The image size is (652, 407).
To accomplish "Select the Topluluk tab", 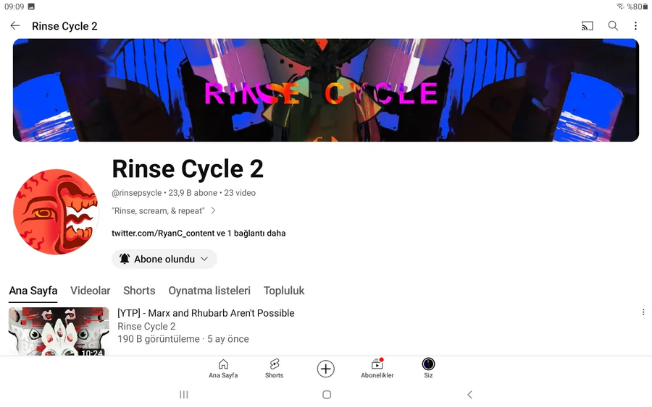I will pos(284,291).
